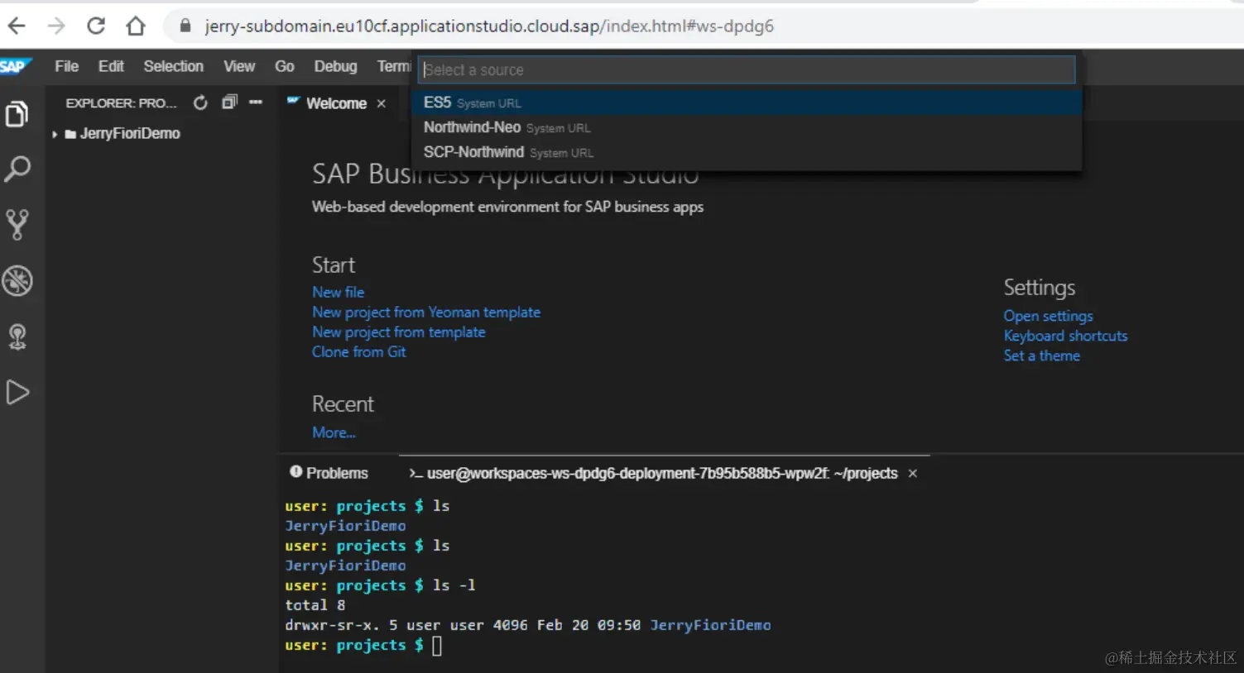Screen dimensions: 1244x673
Task: Open the Go menu
Action: tap(285, 66)
